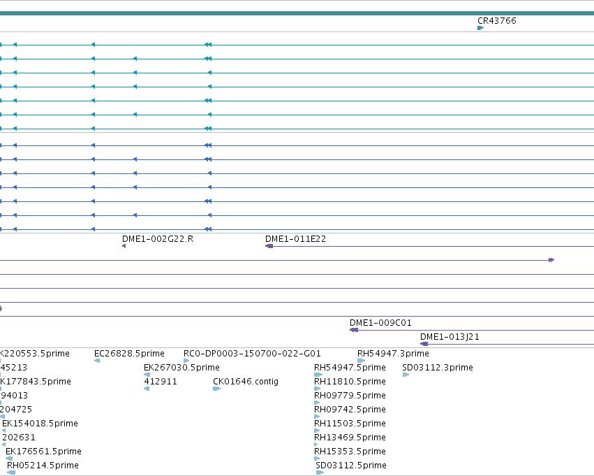Select the small arrow glyph under DME1-002G22.R

click(x=124, y=246)
